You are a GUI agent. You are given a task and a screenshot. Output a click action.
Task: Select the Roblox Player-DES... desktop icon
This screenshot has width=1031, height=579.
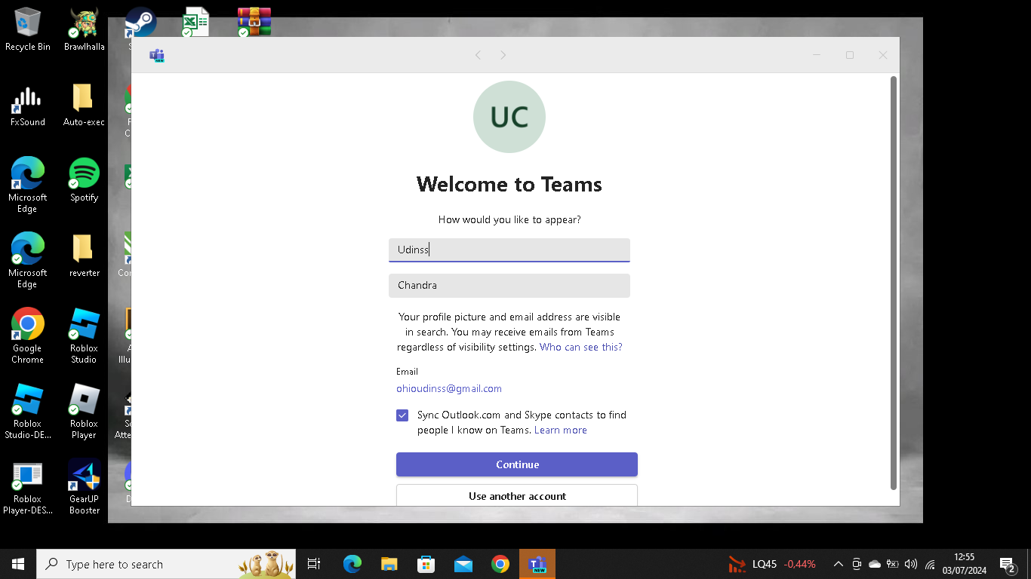(28, 488)
